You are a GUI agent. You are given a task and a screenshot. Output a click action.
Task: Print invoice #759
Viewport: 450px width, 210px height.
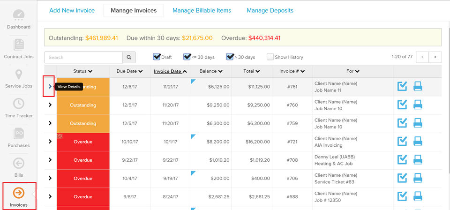[418, 123]
